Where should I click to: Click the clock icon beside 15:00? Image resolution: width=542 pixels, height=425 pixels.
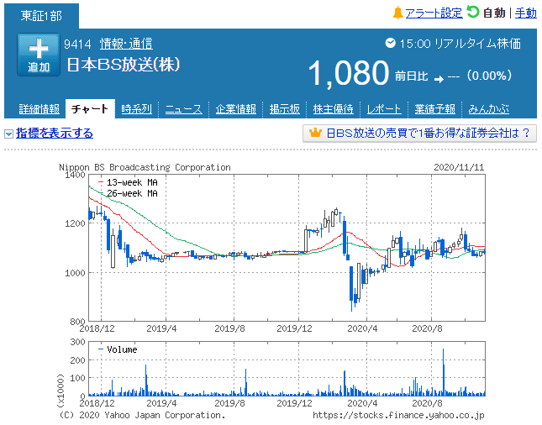[x=390, y=43]
